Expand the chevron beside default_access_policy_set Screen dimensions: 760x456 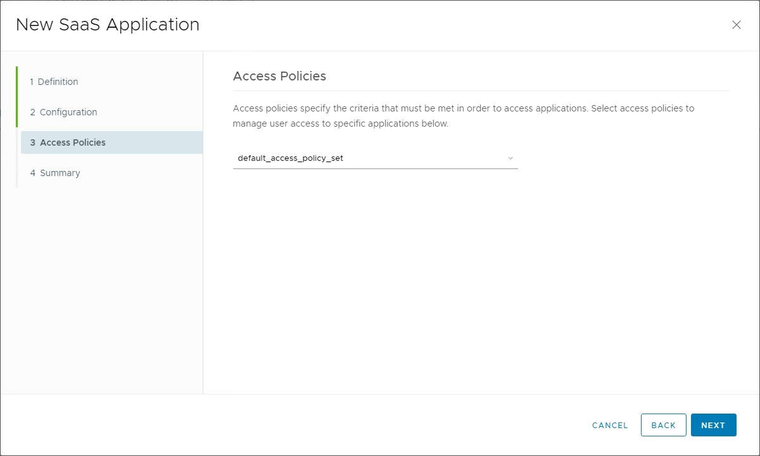tap(510, 158)
